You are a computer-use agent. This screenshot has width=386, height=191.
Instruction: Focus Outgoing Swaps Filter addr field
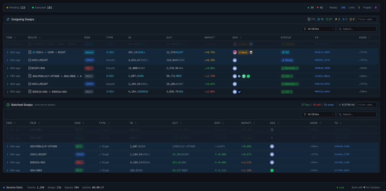tap(367, 19)
